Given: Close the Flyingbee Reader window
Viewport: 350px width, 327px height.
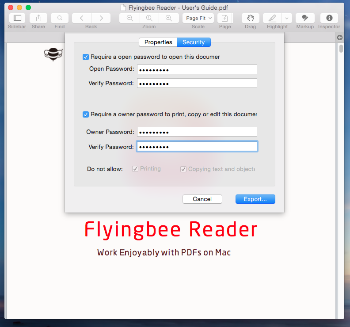Looking at the screenshot, I should 11,8.
